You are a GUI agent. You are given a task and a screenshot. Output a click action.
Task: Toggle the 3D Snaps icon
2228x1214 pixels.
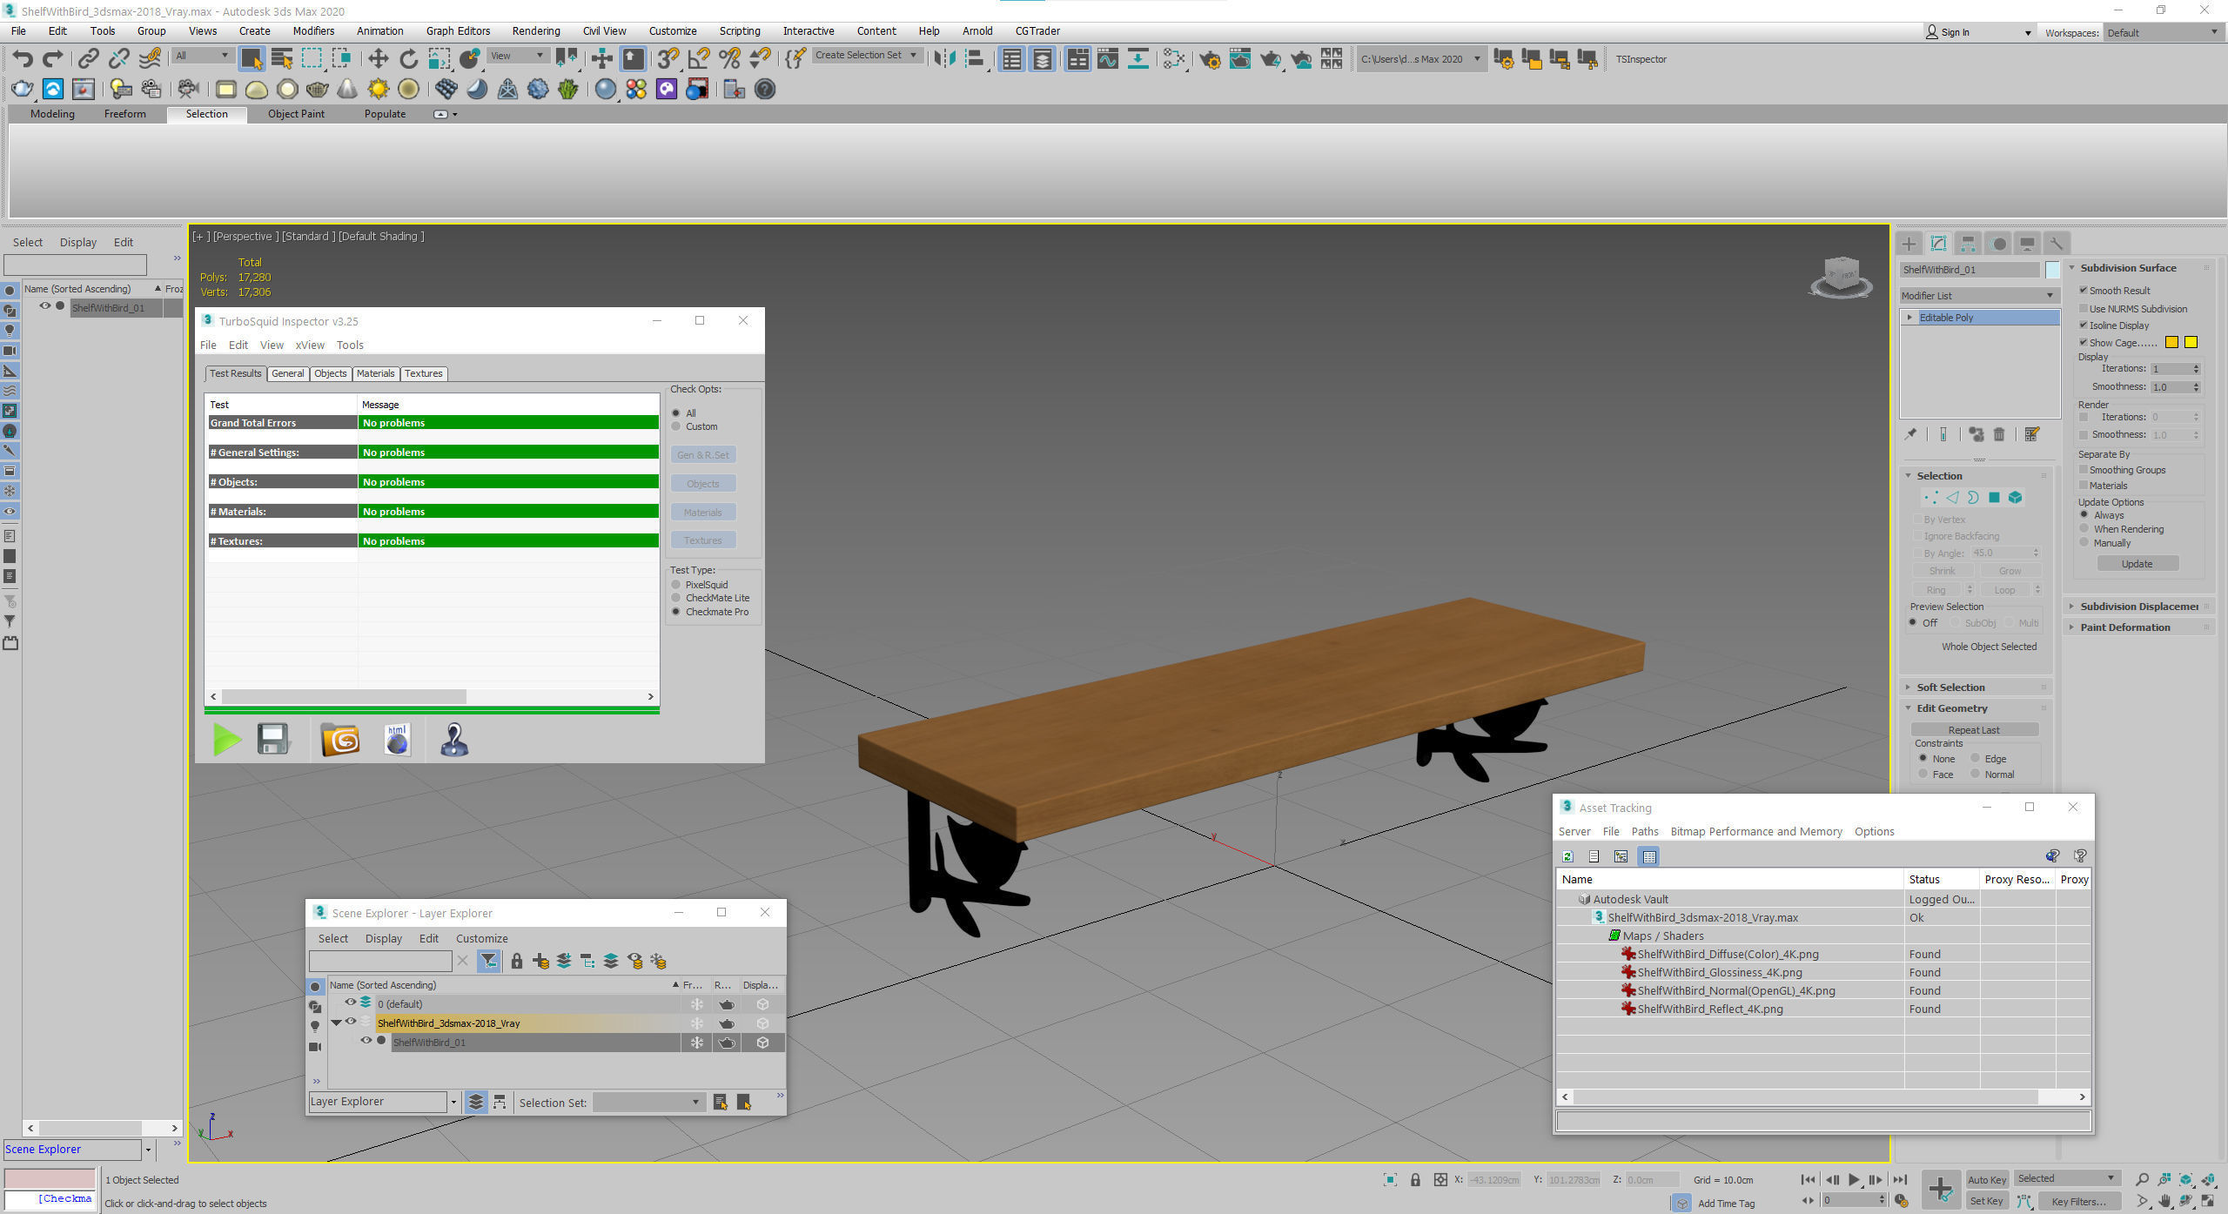tap(668, 59)
